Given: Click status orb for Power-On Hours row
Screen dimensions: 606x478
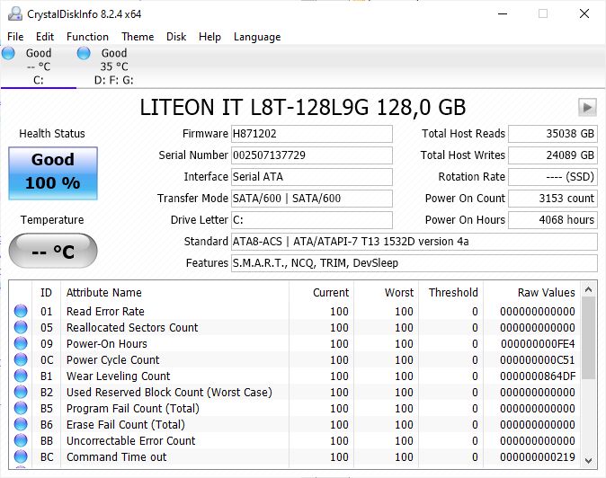Looking at the screenshot, I should [21, 343].
